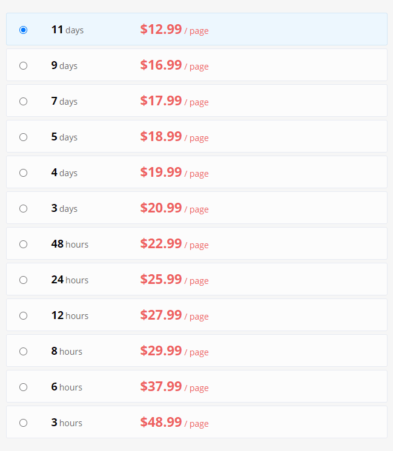Choose the 7 days deadline radio option

(23, 101)
